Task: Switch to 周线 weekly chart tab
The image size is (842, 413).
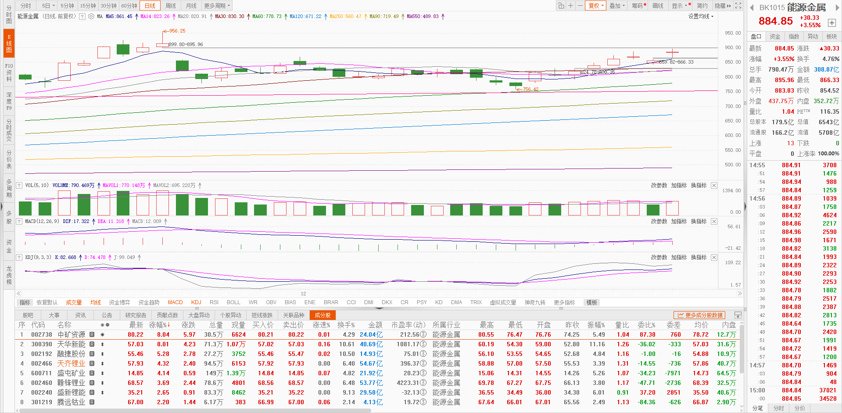Action: click(x=171, y=6)
